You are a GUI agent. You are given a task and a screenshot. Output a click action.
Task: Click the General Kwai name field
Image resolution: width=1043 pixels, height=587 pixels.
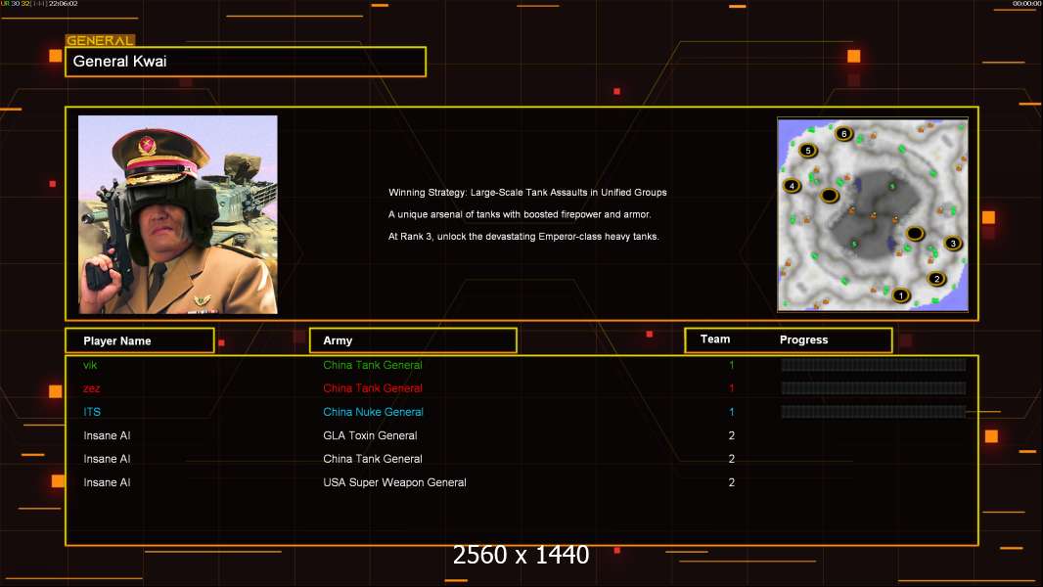[x=246, y=62]
